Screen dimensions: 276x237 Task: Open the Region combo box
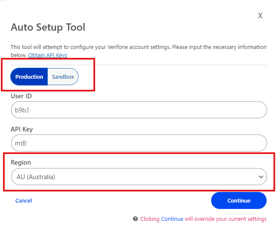[139, 177]
